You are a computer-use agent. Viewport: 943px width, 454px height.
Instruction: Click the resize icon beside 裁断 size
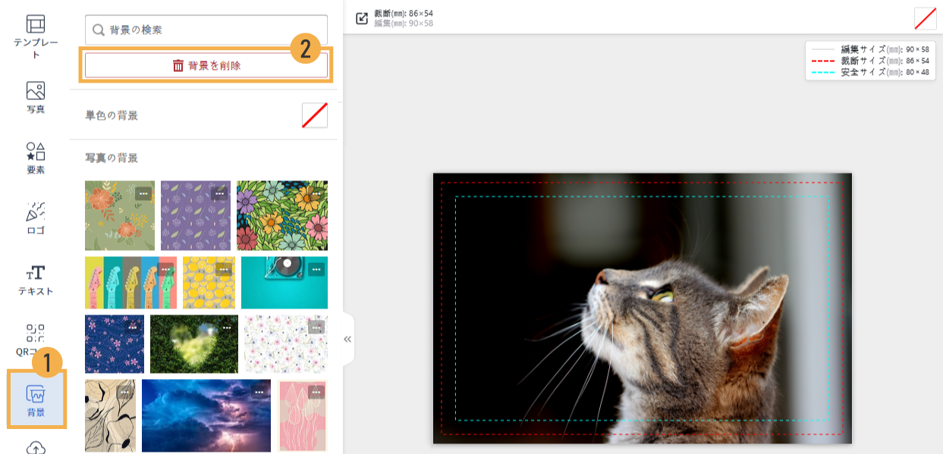click(x=362, y=18)
